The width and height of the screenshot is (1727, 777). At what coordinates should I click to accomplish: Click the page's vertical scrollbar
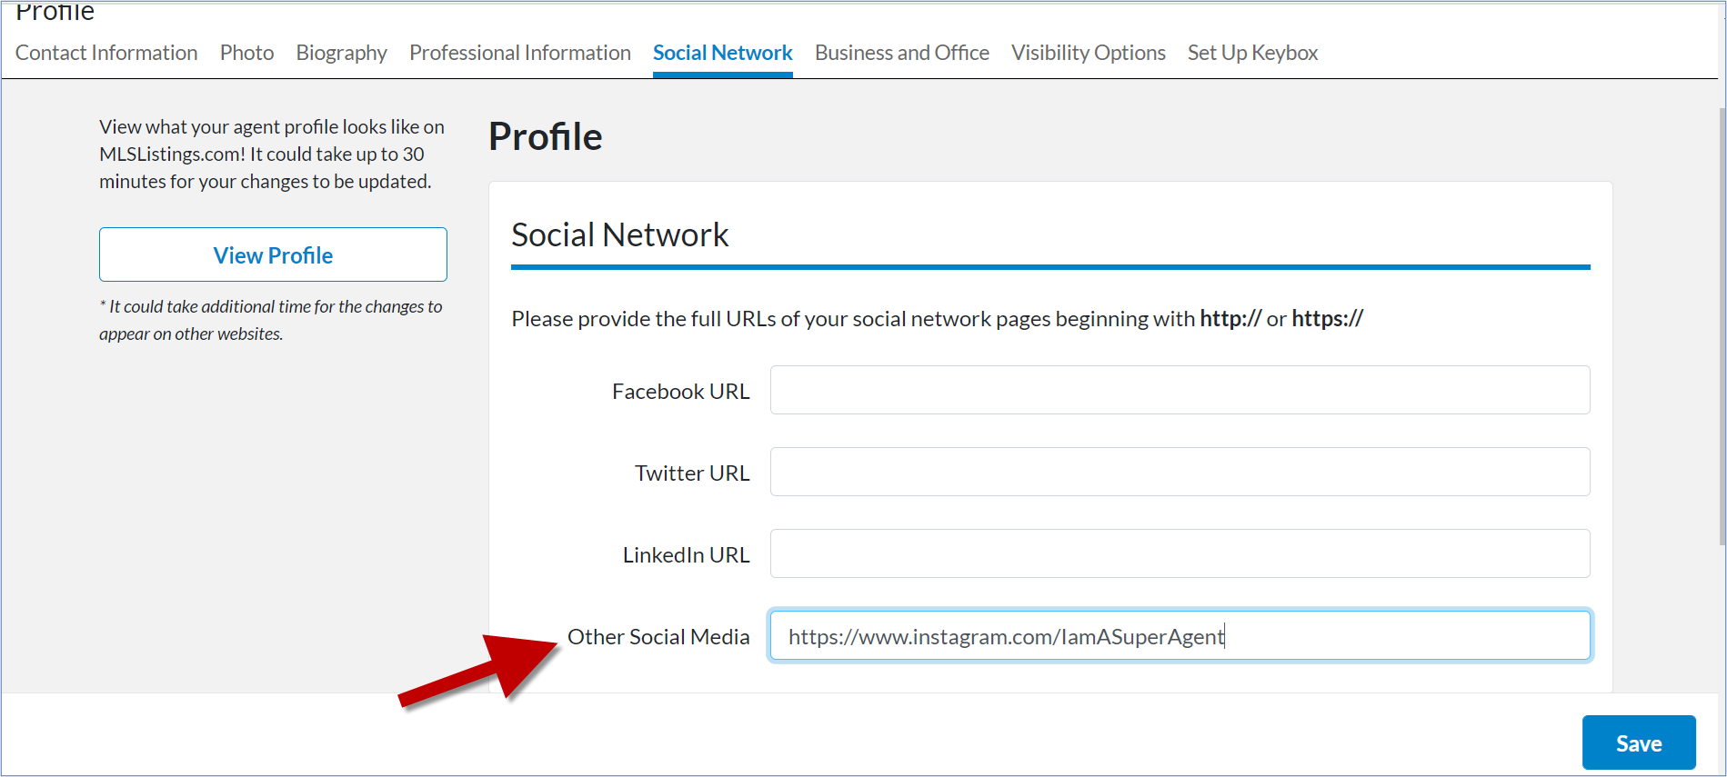(1722, 327)
